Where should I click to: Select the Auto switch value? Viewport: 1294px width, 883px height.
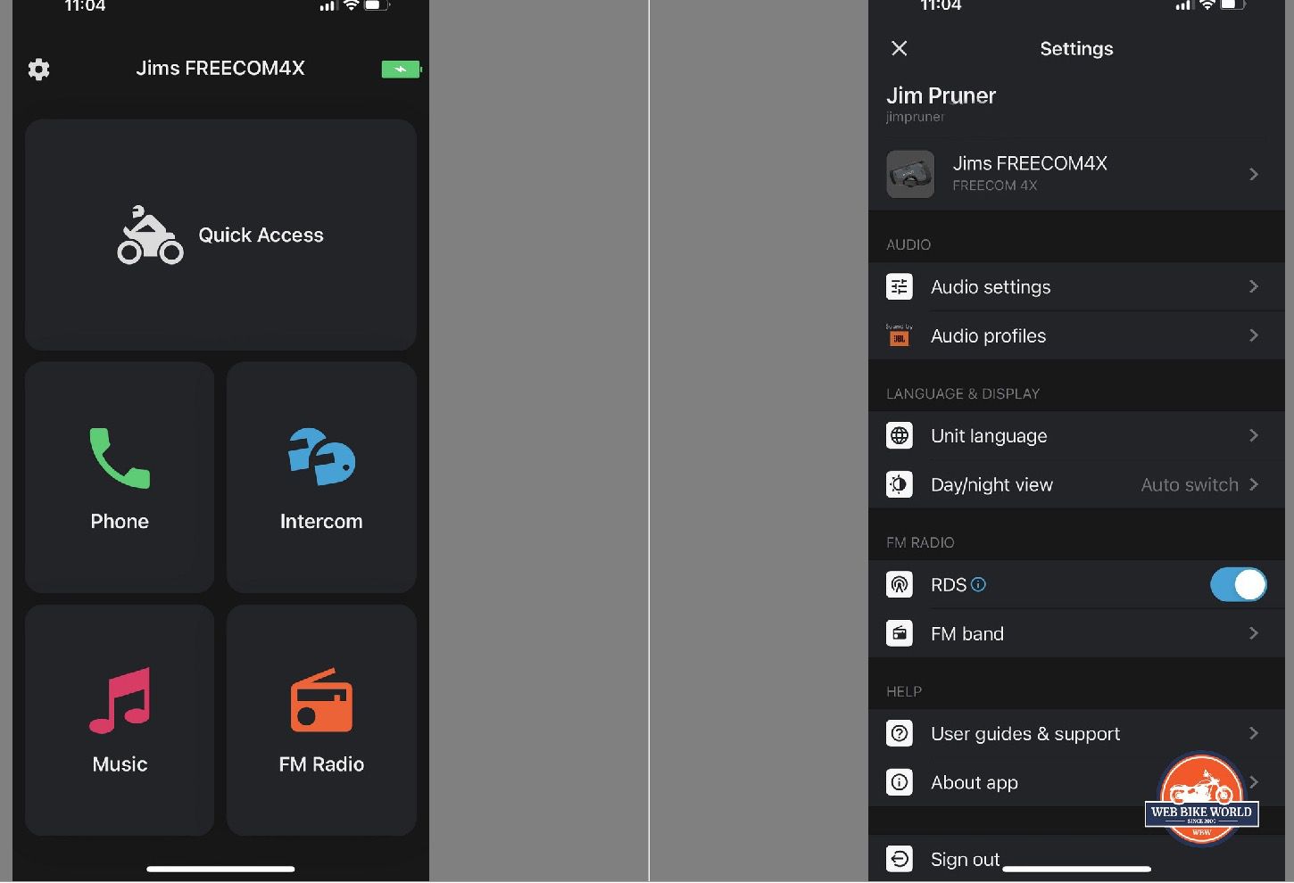pos(1190,484)
